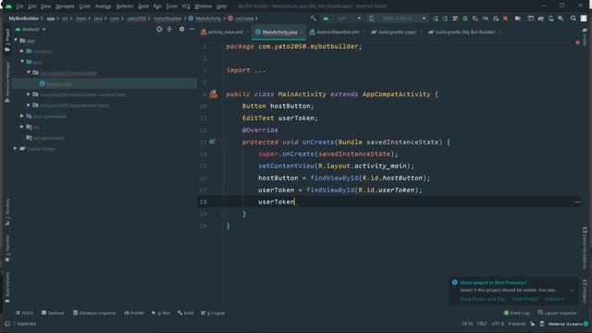
Task: Click the class gutter icon beside MainActivity
Action: pyautogui.click(x=214, y=94)
